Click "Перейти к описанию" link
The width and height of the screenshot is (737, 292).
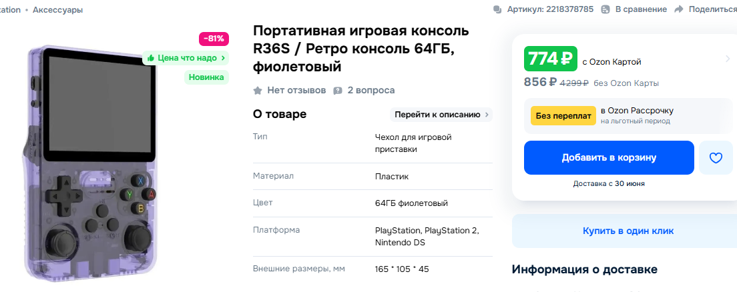[x=441, y=115]
